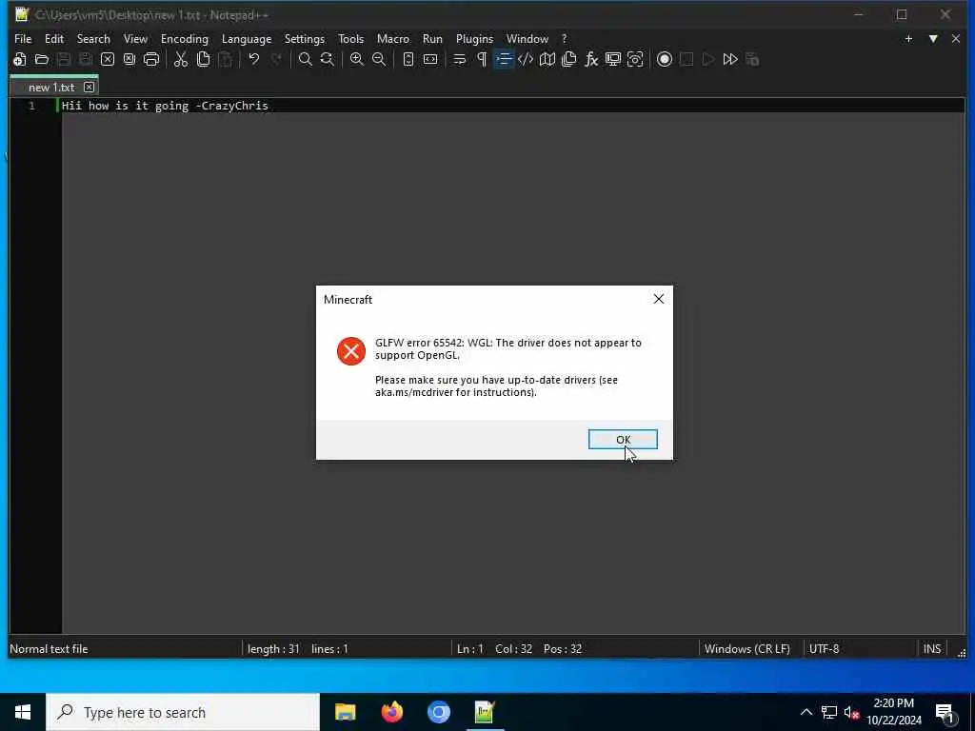Open the File menu
The image size is (975, 731).
23,38
